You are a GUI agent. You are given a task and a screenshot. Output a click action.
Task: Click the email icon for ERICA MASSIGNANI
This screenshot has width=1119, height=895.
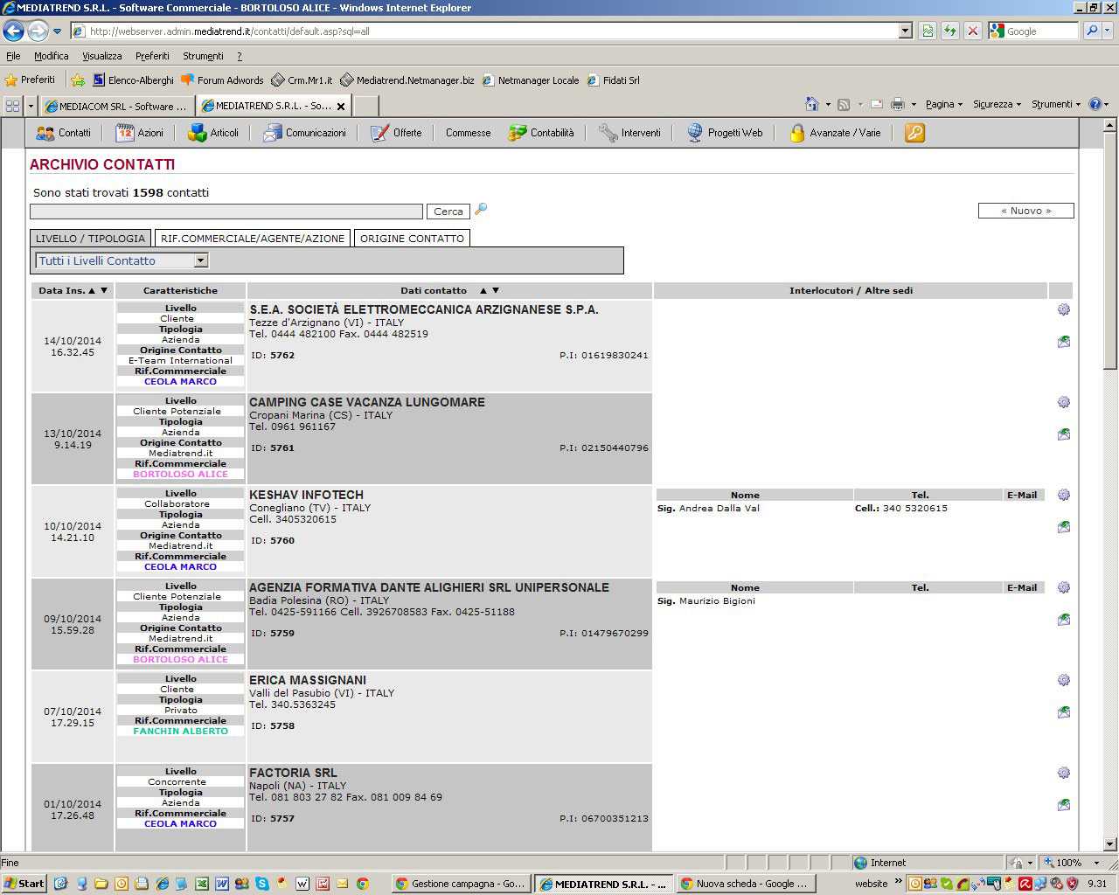(x=1063, y=712)
